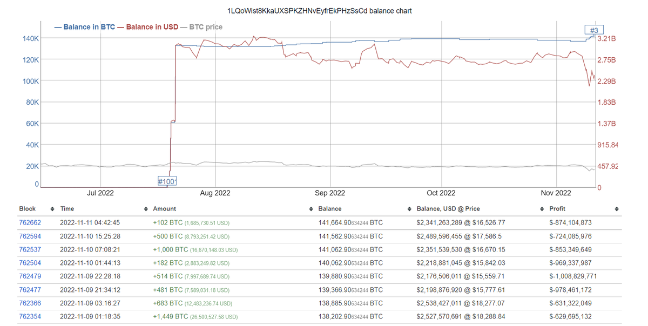Select the +182 BTC amount cell

tap(191, 263)
